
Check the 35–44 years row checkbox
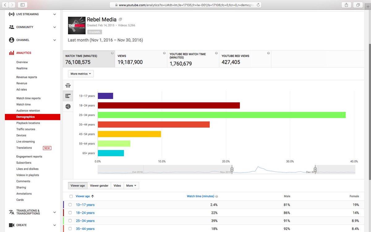70,229
